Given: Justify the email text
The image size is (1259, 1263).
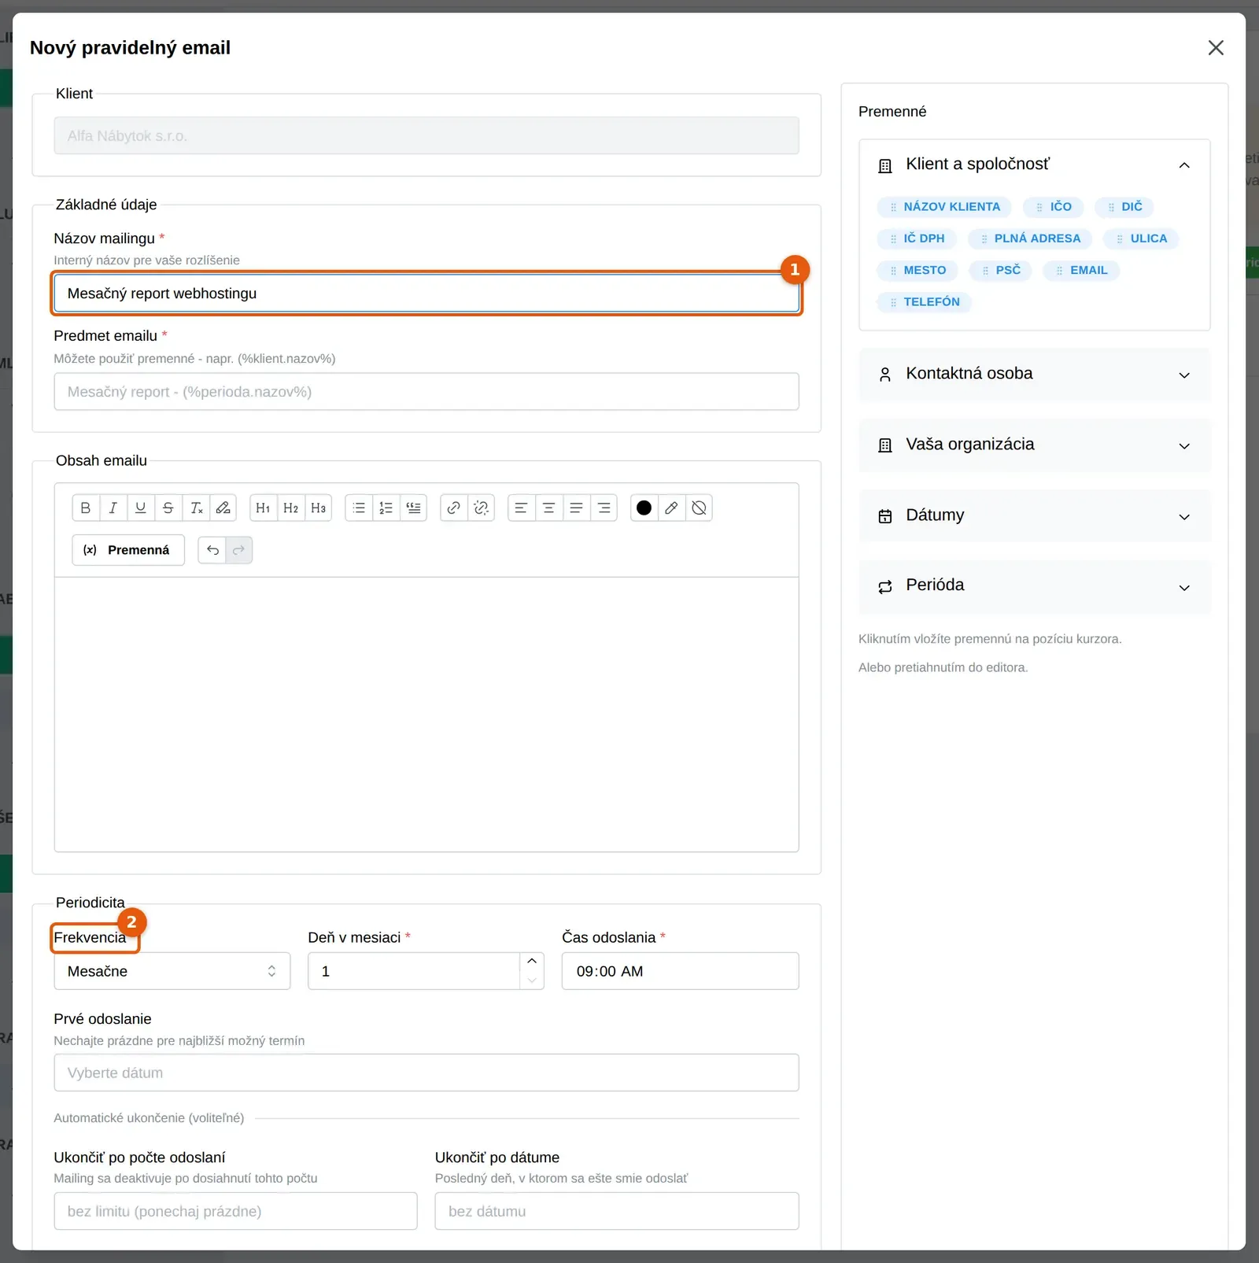Looking at the screenshot, I should point(577,508).
